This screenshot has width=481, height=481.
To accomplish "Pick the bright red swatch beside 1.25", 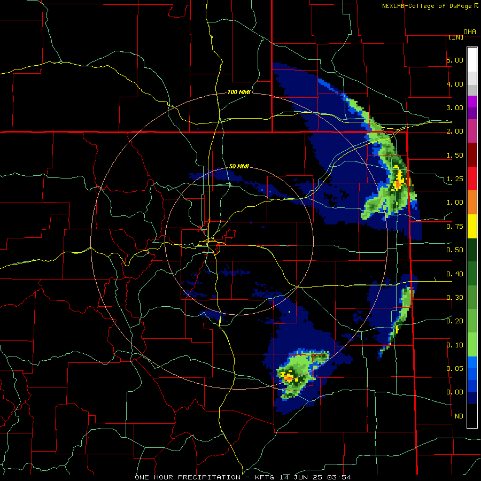I will tap(472, 179).
